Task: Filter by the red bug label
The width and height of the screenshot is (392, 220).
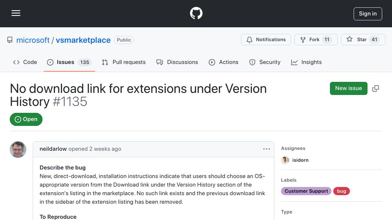Action: 341,191
